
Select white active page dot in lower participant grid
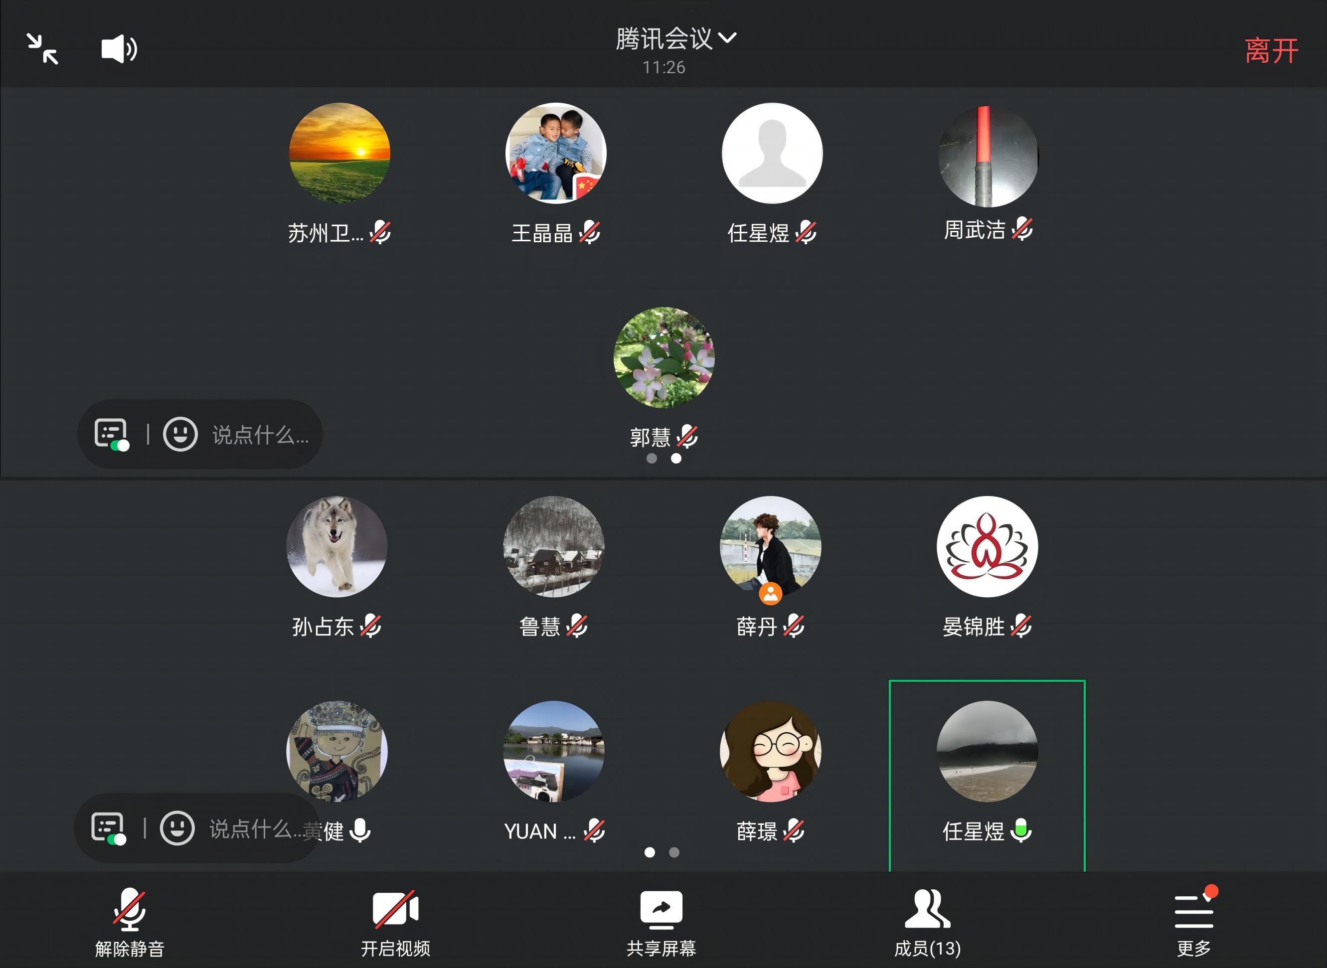coord(650,852)
